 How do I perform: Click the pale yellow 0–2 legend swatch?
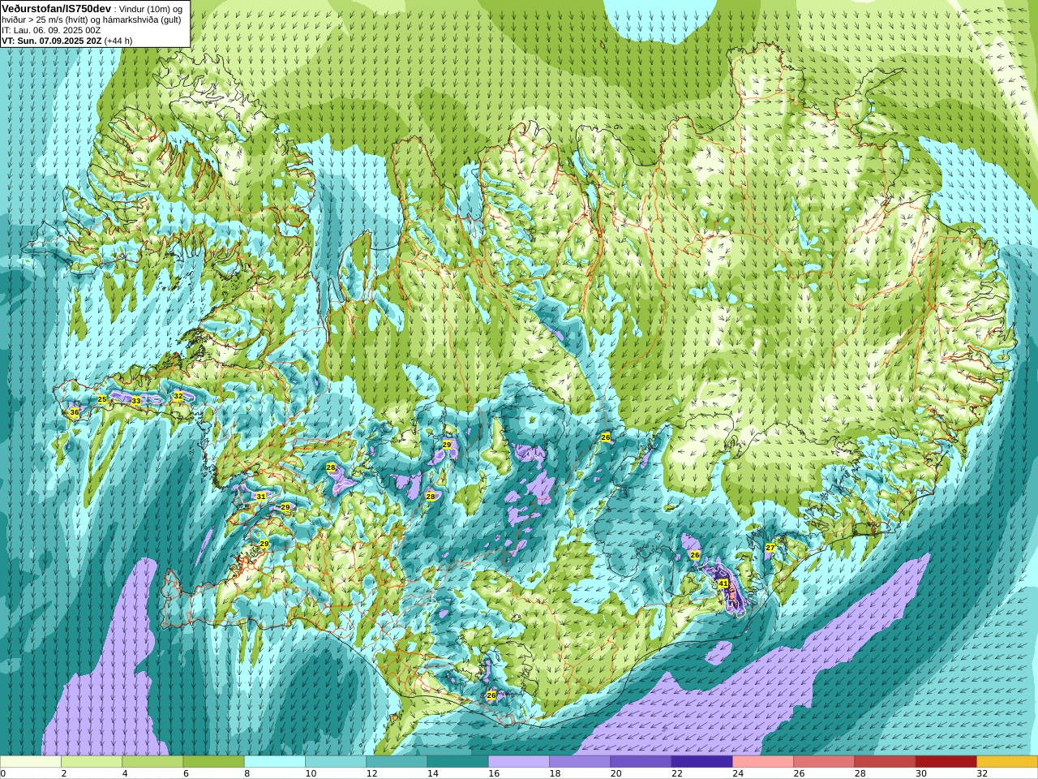tap(31, 762)
